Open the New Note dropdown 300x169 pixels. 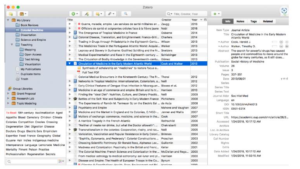(x=99, y=14)
